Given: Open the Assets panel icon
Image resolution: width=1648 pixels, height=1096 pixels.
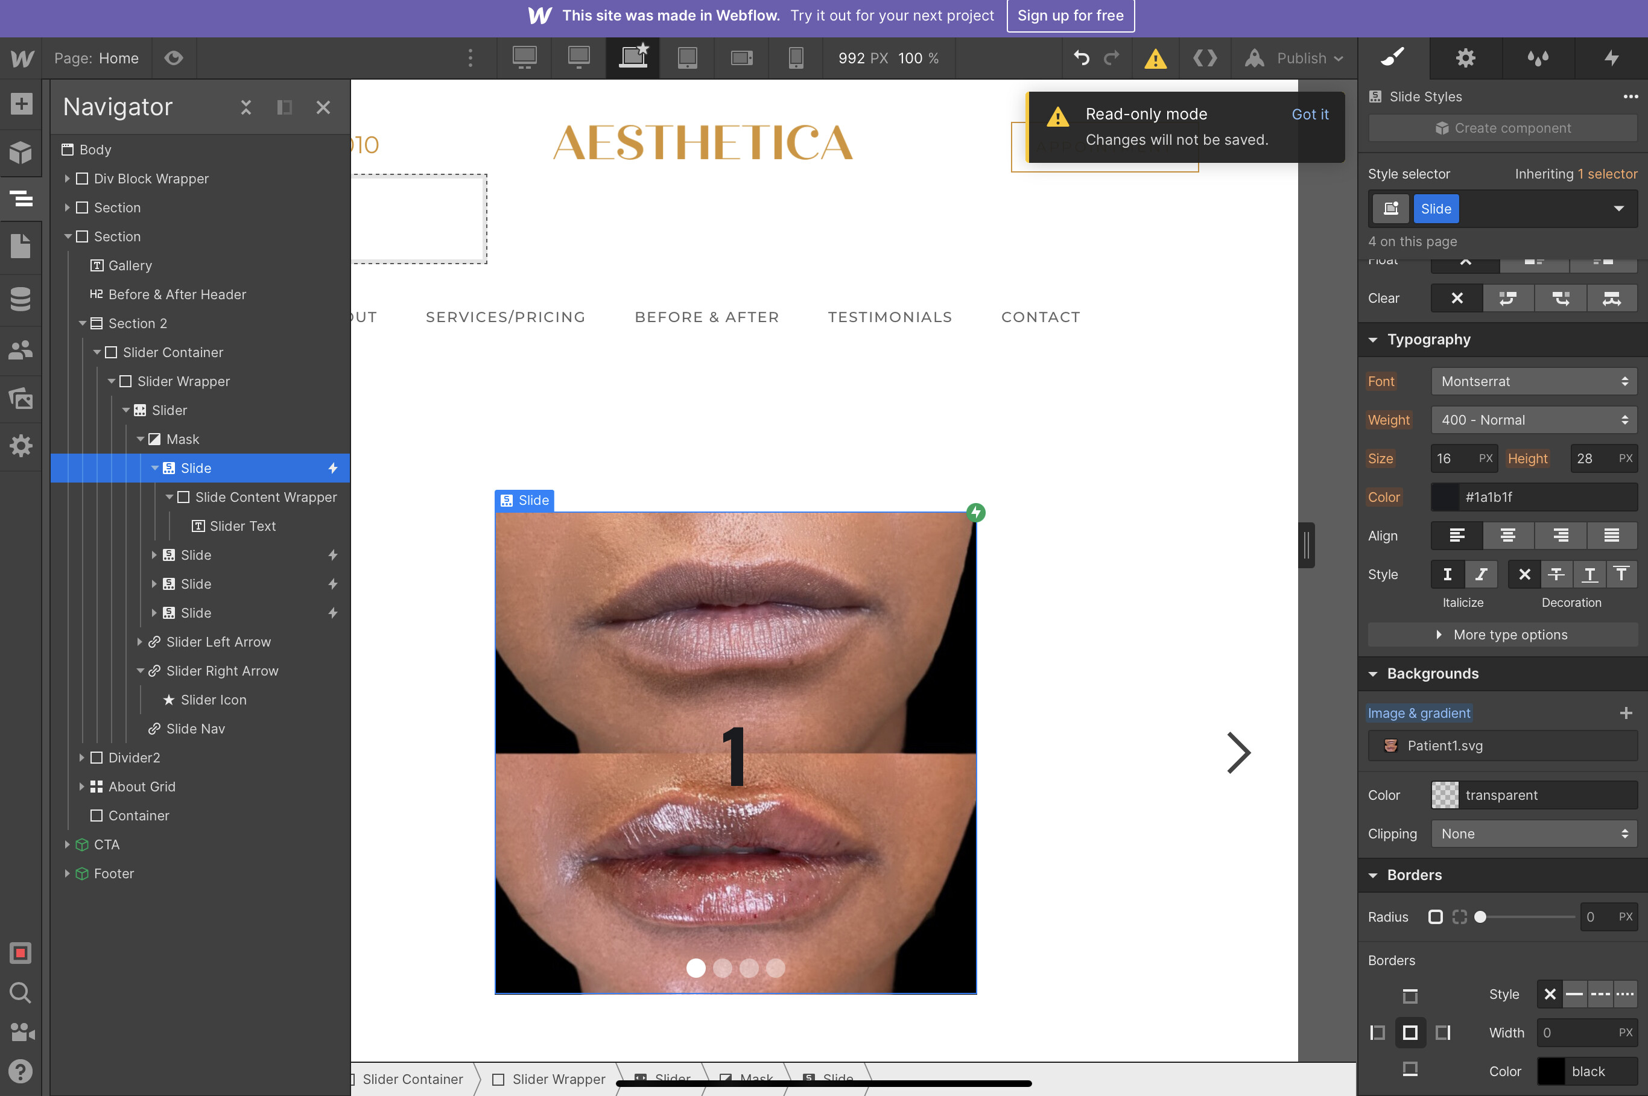Looking at the screenshot, I should (x=21, y=399).
